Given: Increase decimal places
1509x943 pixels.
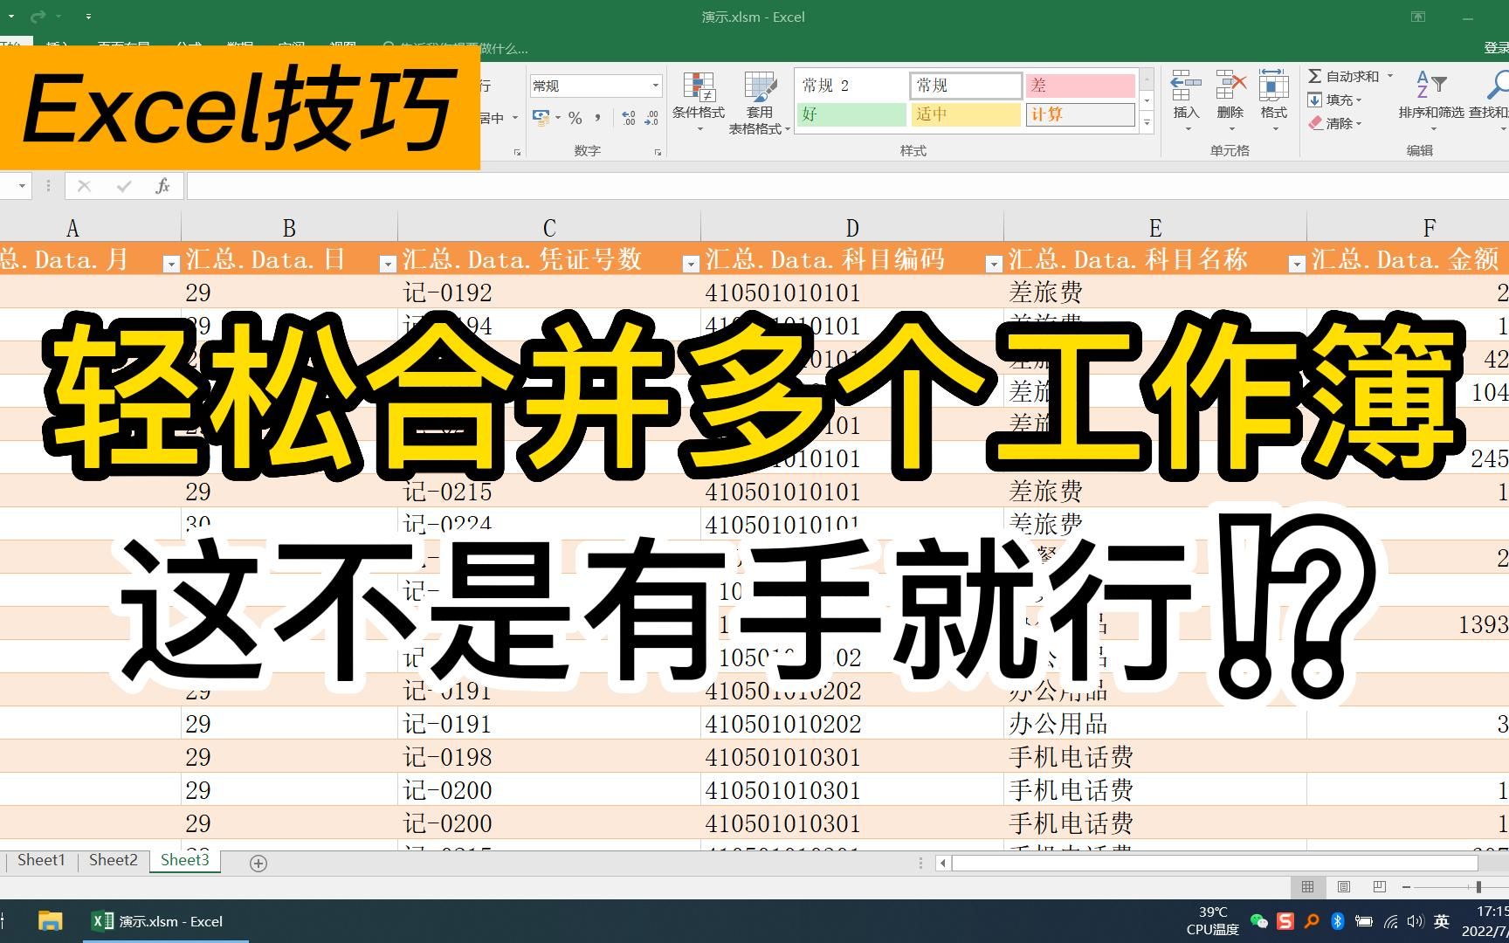Looking at the screenshot, I should [629, 117].
